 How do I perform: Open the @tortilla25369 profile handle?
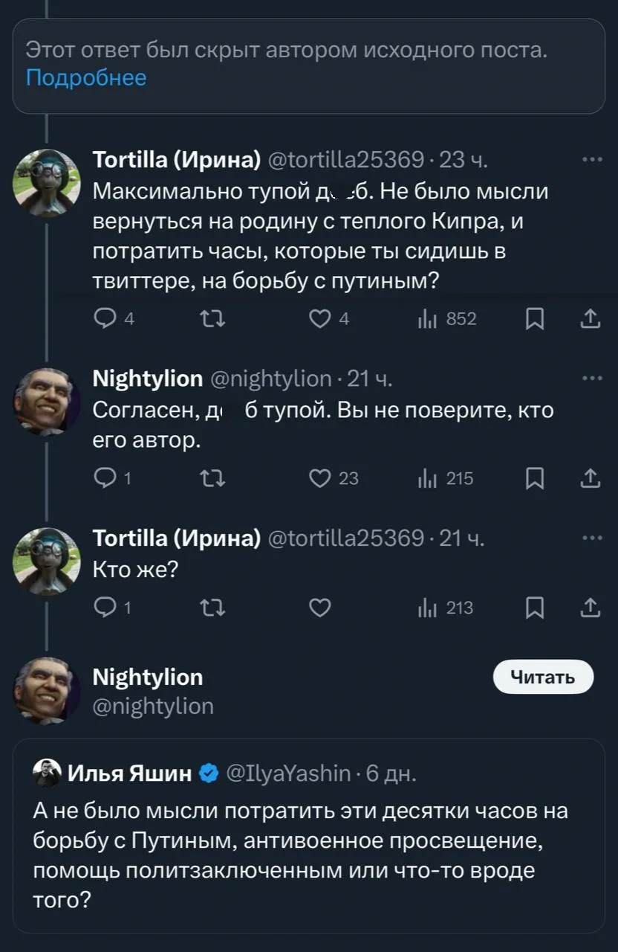tap(345, 159)
